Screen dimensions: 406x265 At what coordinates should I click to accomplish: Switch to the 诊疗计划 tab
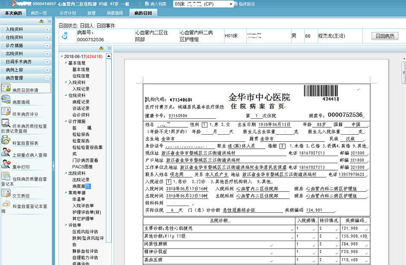(68, 13)
